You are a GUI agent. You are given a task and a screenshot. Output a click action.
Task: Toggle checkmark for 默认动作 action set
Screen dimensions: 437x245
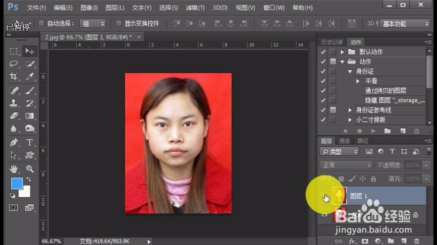point(323,52)
